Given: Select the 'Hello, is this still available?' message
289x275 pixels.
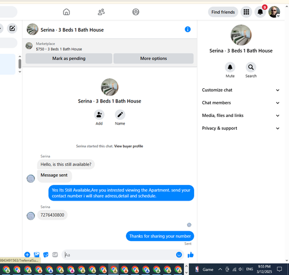Looking at the screenshot, I should [66, 164].
